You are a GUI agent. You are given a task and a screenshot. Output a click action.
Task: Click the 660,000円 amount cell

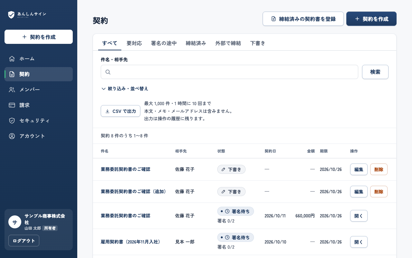tap(305, 216)
